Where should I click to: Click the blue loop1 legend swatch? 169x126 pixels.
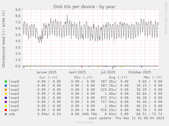(x=6, y=86)
